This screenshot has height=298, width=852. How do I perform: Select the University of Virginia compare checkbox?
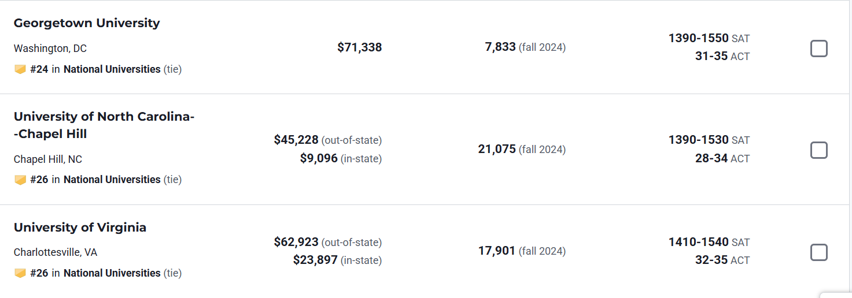click(818, 252)
